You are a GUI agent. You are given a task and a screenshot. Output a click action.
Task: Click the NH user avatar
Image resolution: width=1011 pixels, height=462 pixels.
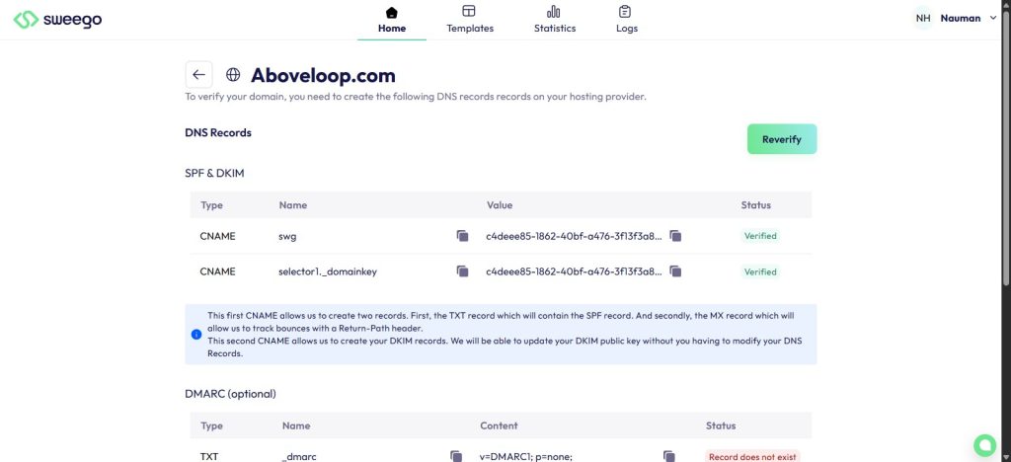point(923,18)
